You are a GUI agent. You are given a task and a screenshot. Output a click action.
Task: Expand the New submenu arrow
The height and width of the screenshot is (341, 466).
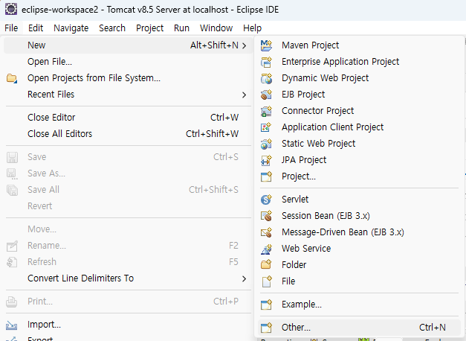[244, 45]
